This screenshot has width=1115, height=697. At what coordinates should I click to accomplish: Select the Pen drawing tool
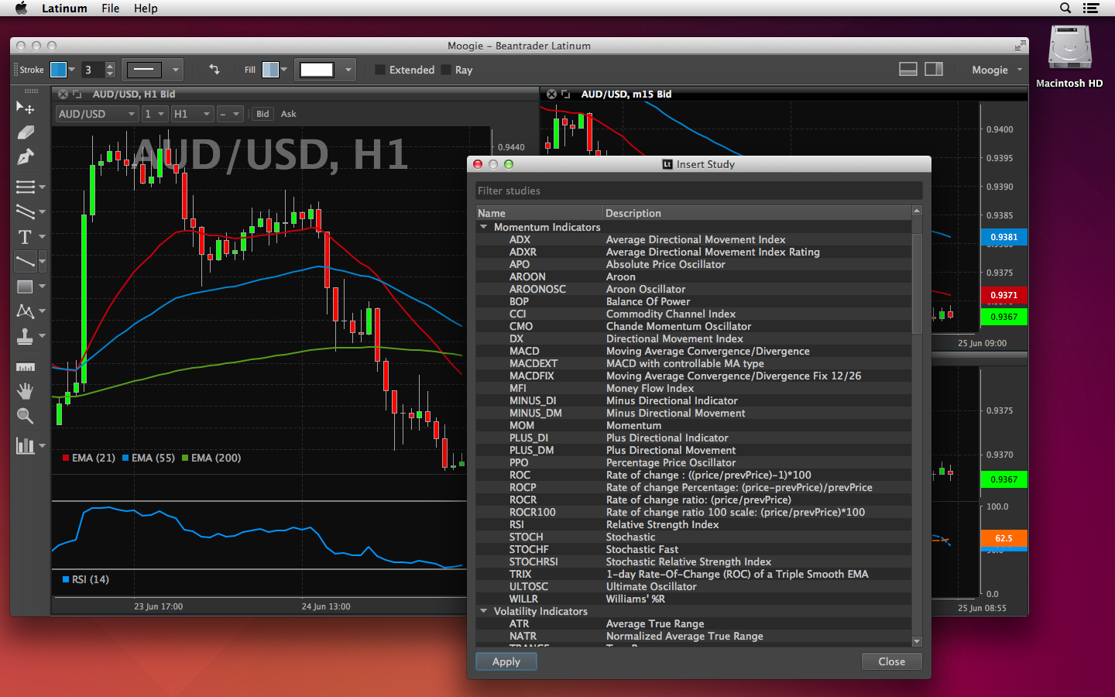26,157
